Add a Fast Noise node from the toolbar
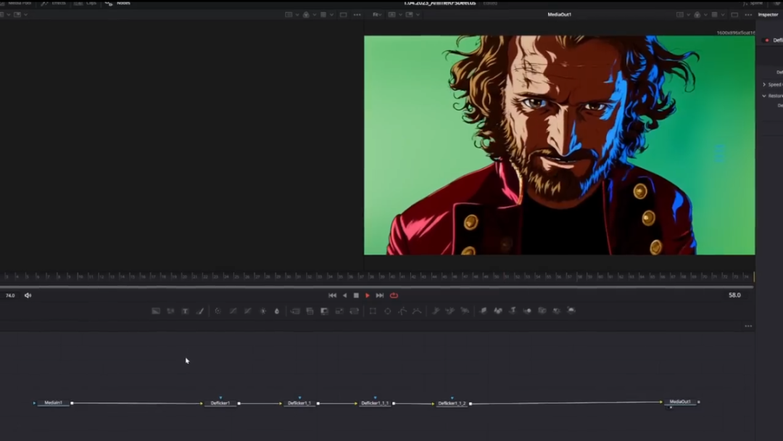 (x=171, y=310)
